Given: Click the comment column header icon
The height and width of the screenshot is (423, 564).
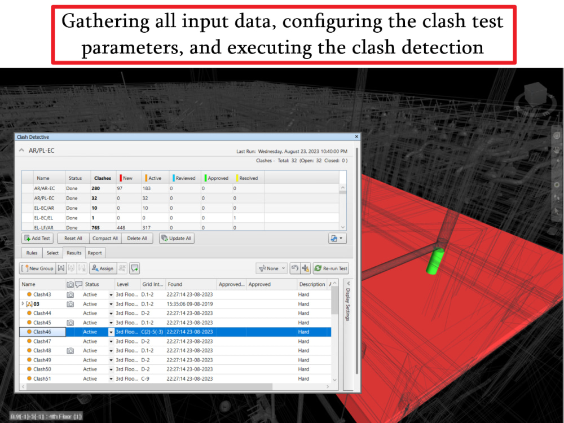Looking at the screenshot, I should (x=79, y=284).
